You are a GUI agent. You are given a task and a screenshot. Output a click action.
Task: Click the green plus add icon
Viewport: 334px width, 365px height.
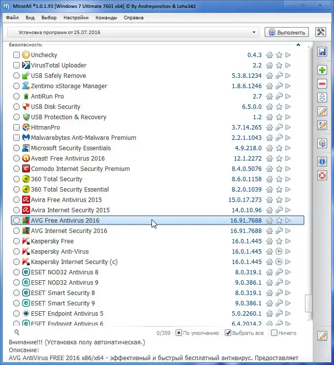pyautogui.click(x=322, y=70)
